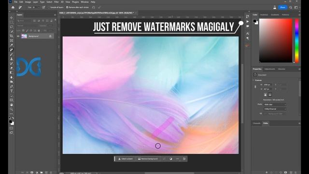Open the Paragraph panel icon in dock
Image resolution: width=309 pixels, height=174 pixels.
pos(248,38)
